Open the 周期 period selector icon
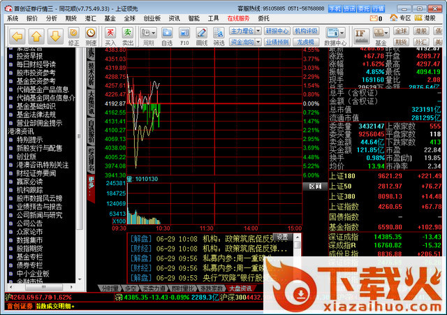Viewport: 447px width, 315px height. [x=148, y=36]
